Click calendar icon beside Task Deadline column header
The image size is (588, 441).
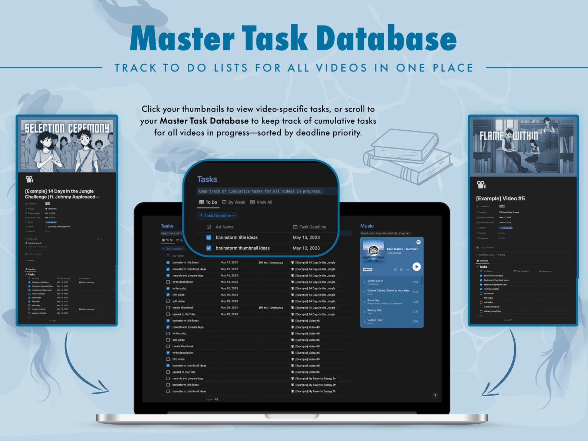pyautogui.click(x=295, y=227)
